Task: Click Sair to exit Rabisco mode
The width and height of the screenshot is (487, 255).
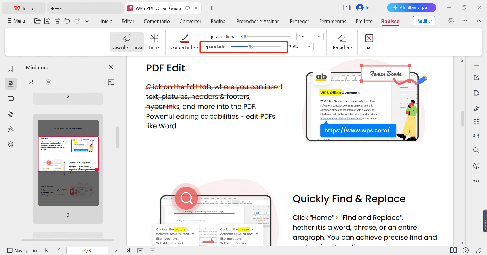Action: tap(369, 42)
